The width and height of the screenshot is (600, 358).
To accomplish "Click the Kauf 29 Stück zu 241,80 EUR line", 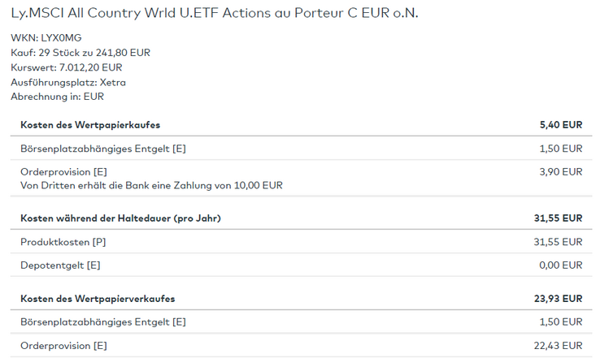I will (80, 53).
